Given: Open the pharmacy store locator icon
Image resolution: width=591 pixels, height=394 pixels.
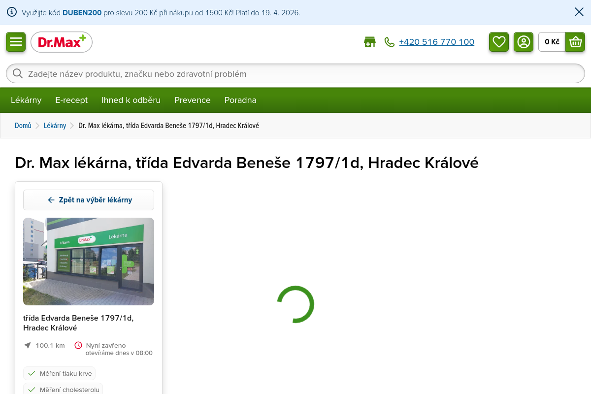Looking at the screenshot, I should (x=369, y=42).
